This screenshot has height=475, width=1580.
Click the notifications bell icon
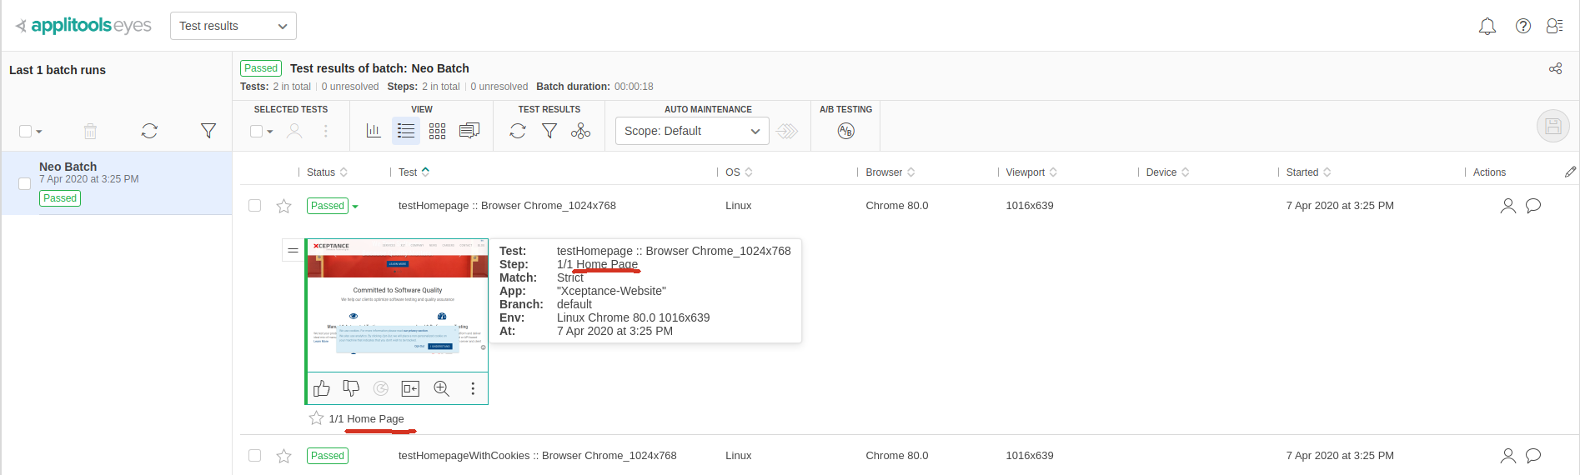[1487, 27]
